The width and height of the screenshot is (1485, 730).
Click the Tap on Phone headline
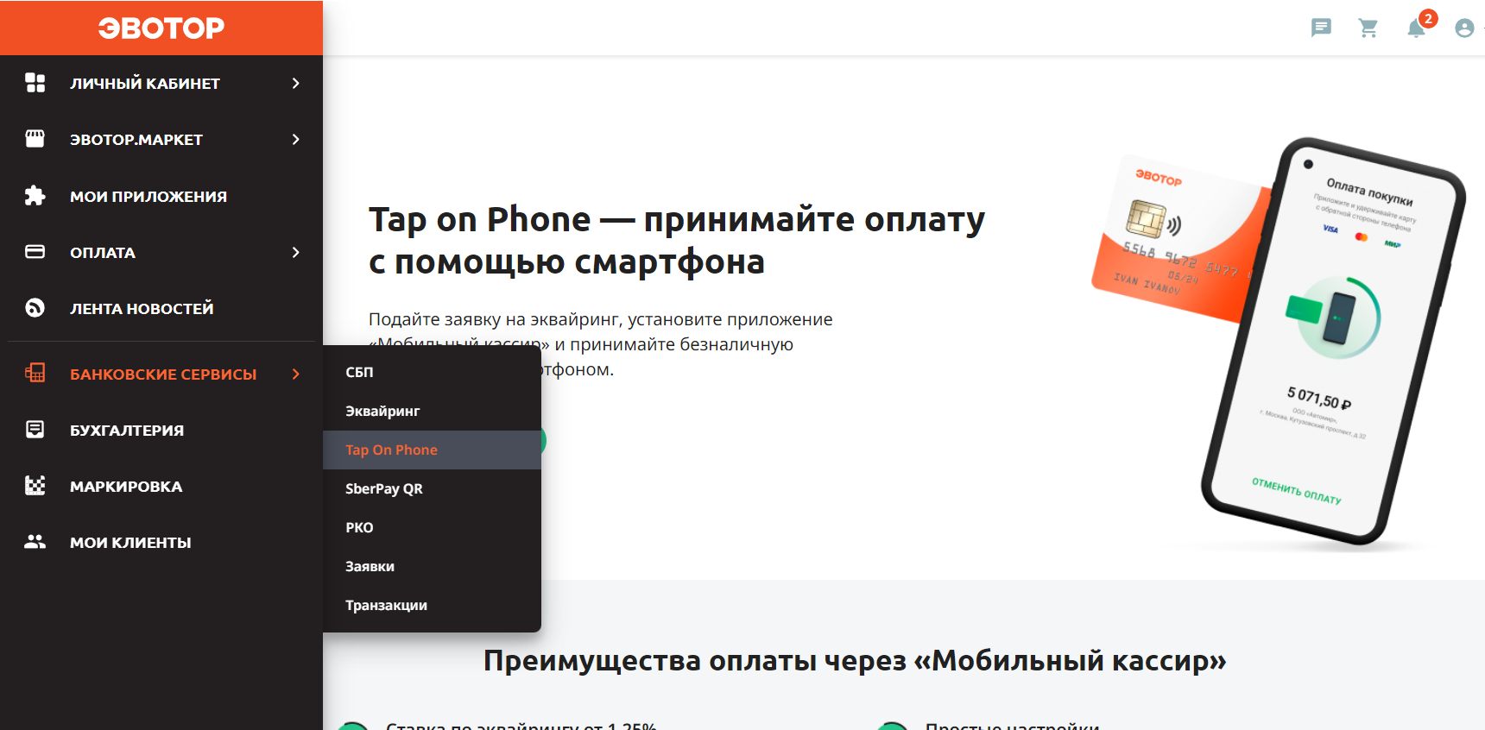pos(676,241)
